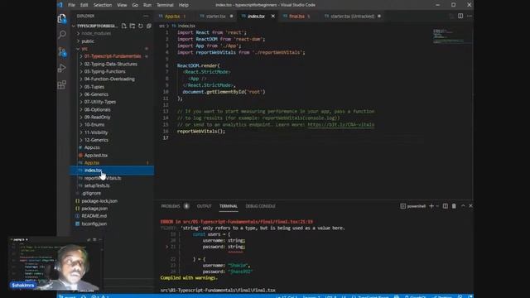Click the New Folder icon in explorer
The image size is (530, 298).
132,26
